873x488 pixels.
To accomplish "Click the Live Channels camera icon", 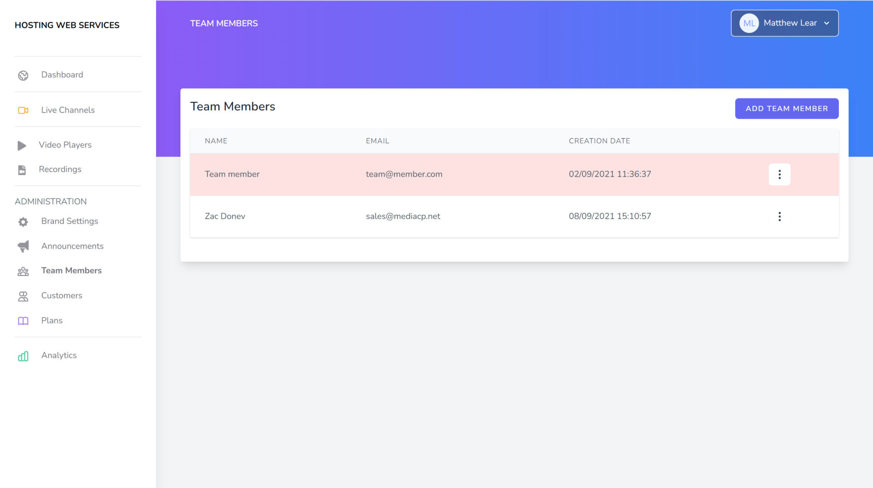I will 23,111.
